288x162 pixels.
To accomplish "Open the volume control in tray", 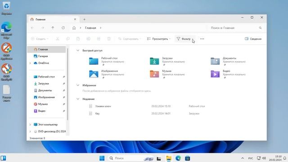I will [264, 158].
